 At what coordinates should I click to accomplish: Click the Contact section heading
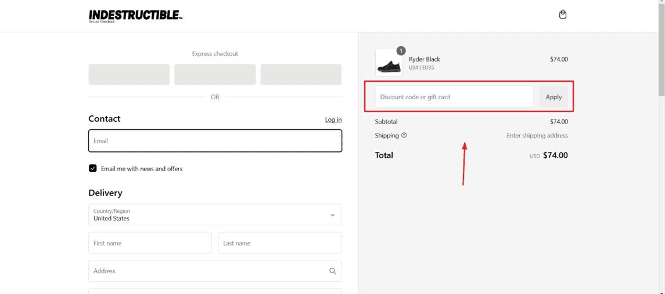[x=105, y=119]
